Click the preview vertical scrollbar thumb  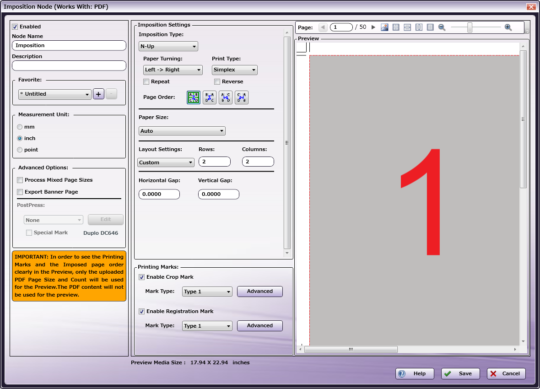pyautogui.click(x=523, y=119)
